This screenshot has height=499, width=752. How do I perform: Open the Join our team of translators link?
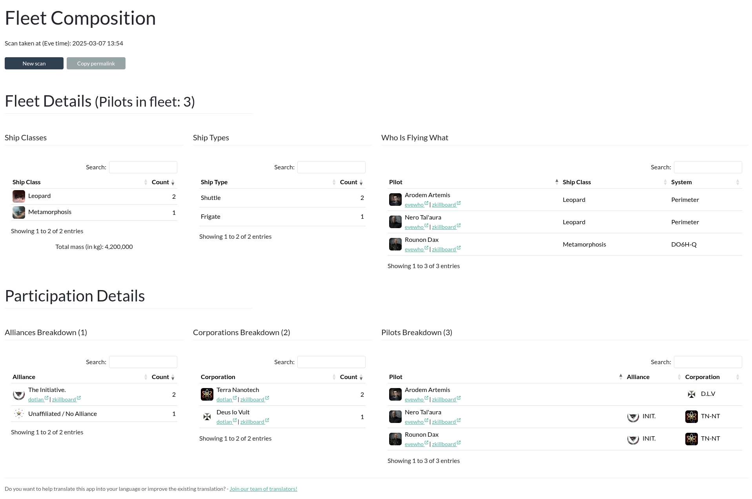(x=263, y=489)
